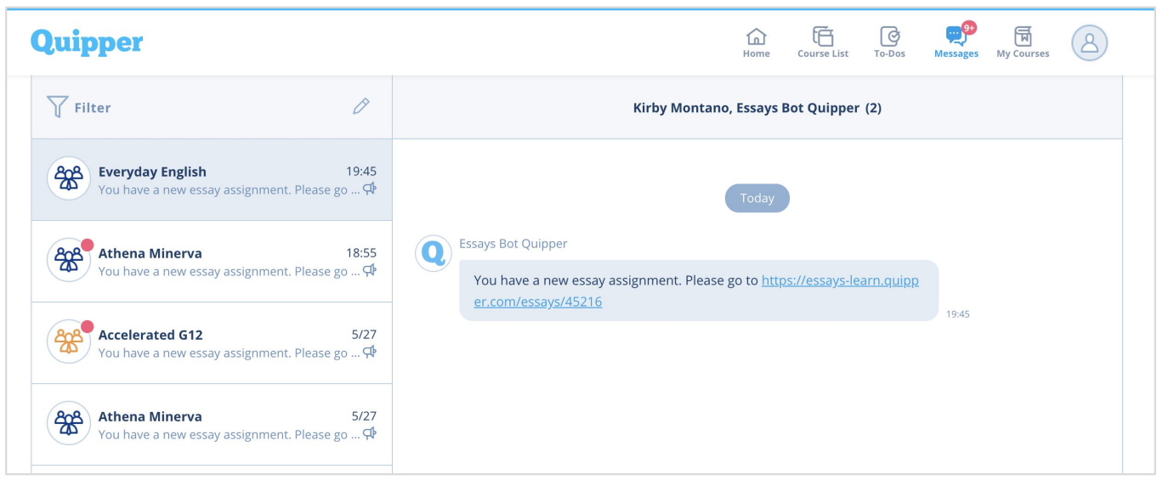1163x480 pixels.
Task: Click the Filter funnel icon
Action: pyautogui.click(x=57, y=107)
